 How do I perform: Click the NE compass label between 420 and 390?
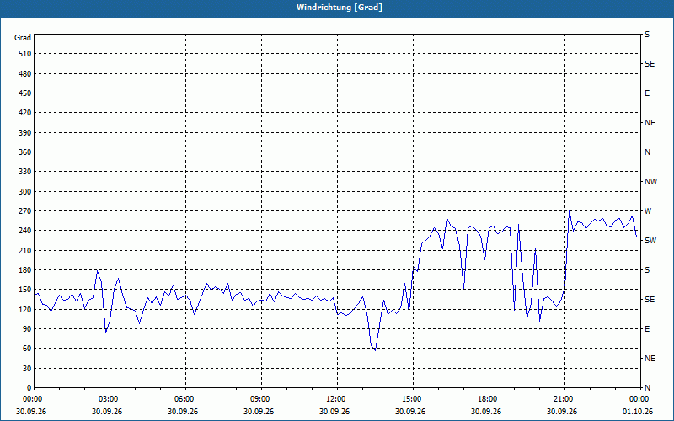pos(650,123)
